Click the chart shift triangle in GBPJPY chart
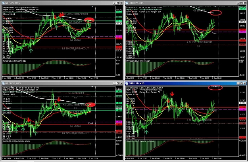The height and width of the screenshot is (162, 248). 92,6
